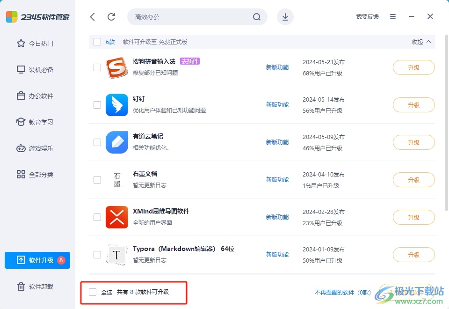
Task: Open the 教育学习 sidebar section
Action: click(x=35, y=122)
